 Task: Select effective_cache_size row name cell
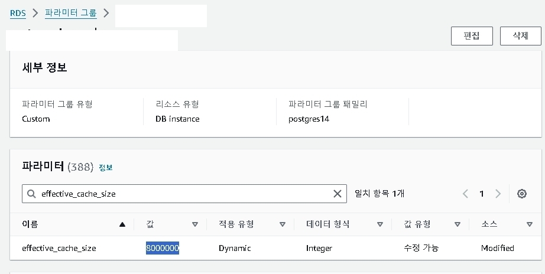59,248
